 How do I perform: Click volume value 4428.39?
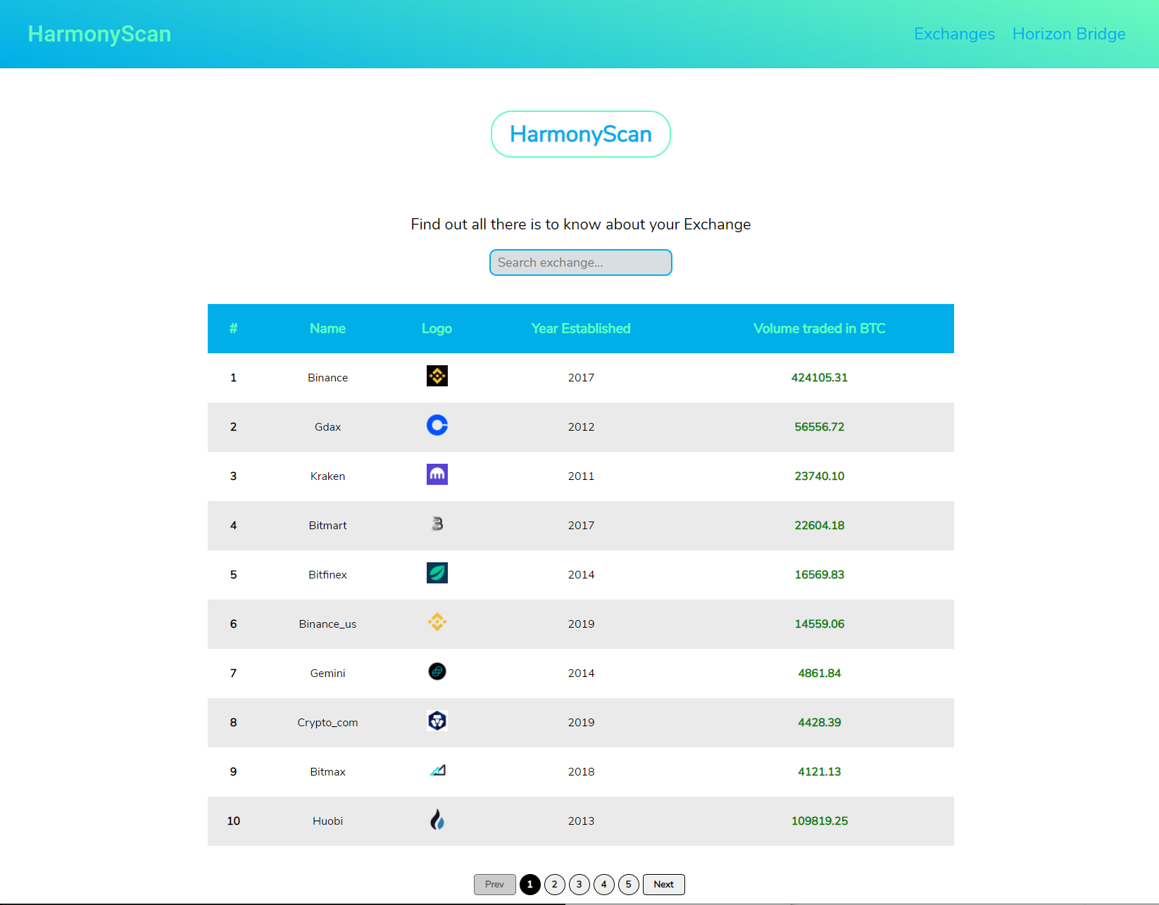[x=820, y=723]
